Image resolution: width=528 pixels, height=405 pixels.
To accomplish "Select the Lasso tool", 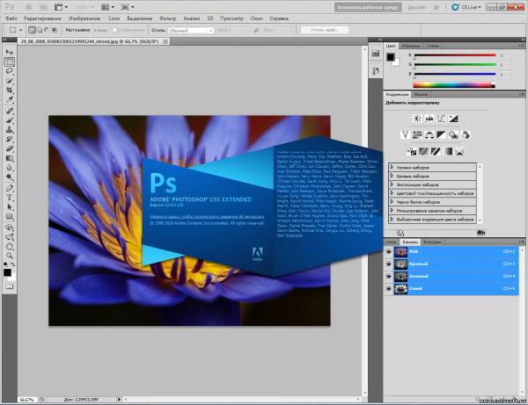I will click(x=10, y=71).
